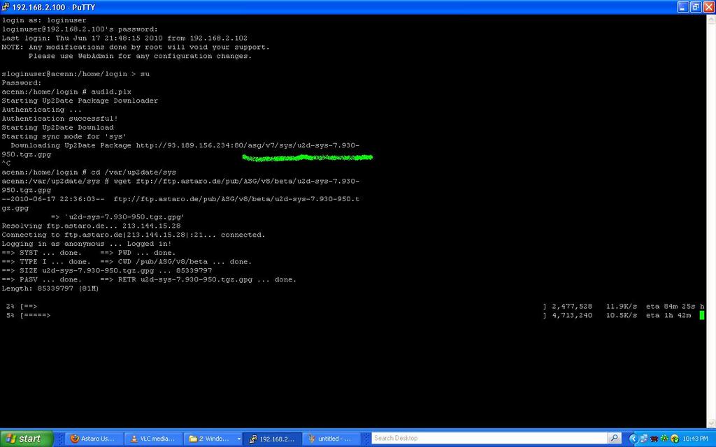716x447 pixels.
Task: Click the yellow tray icon with green shield
Action: click(675, 439)
